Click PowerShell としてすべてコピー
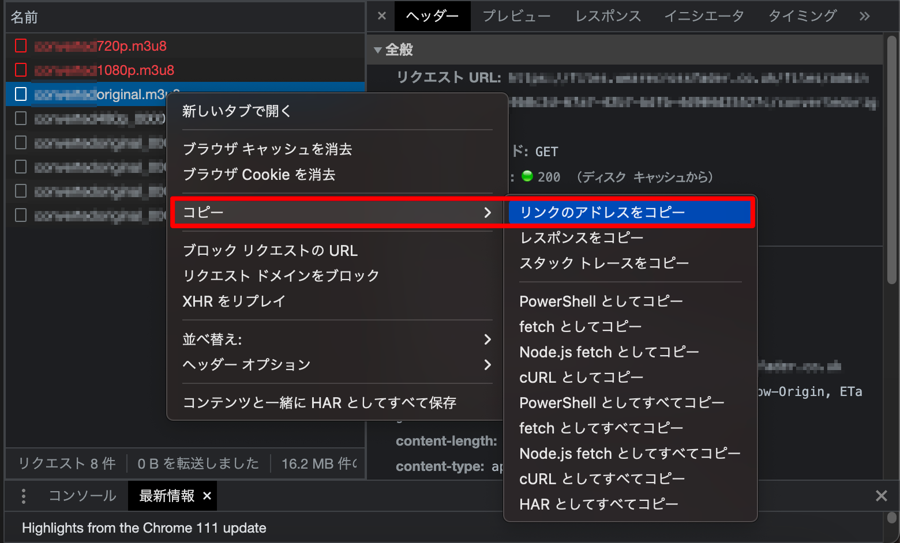Viewport: 900px width, 543px height. point(630,403)
